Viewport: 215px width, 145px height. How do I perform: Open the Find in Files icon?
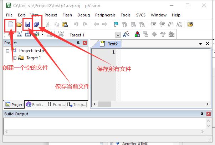pos(190,24)
